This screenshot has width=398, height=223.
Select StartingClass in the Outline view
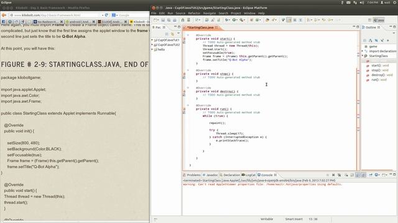[378, 56]
